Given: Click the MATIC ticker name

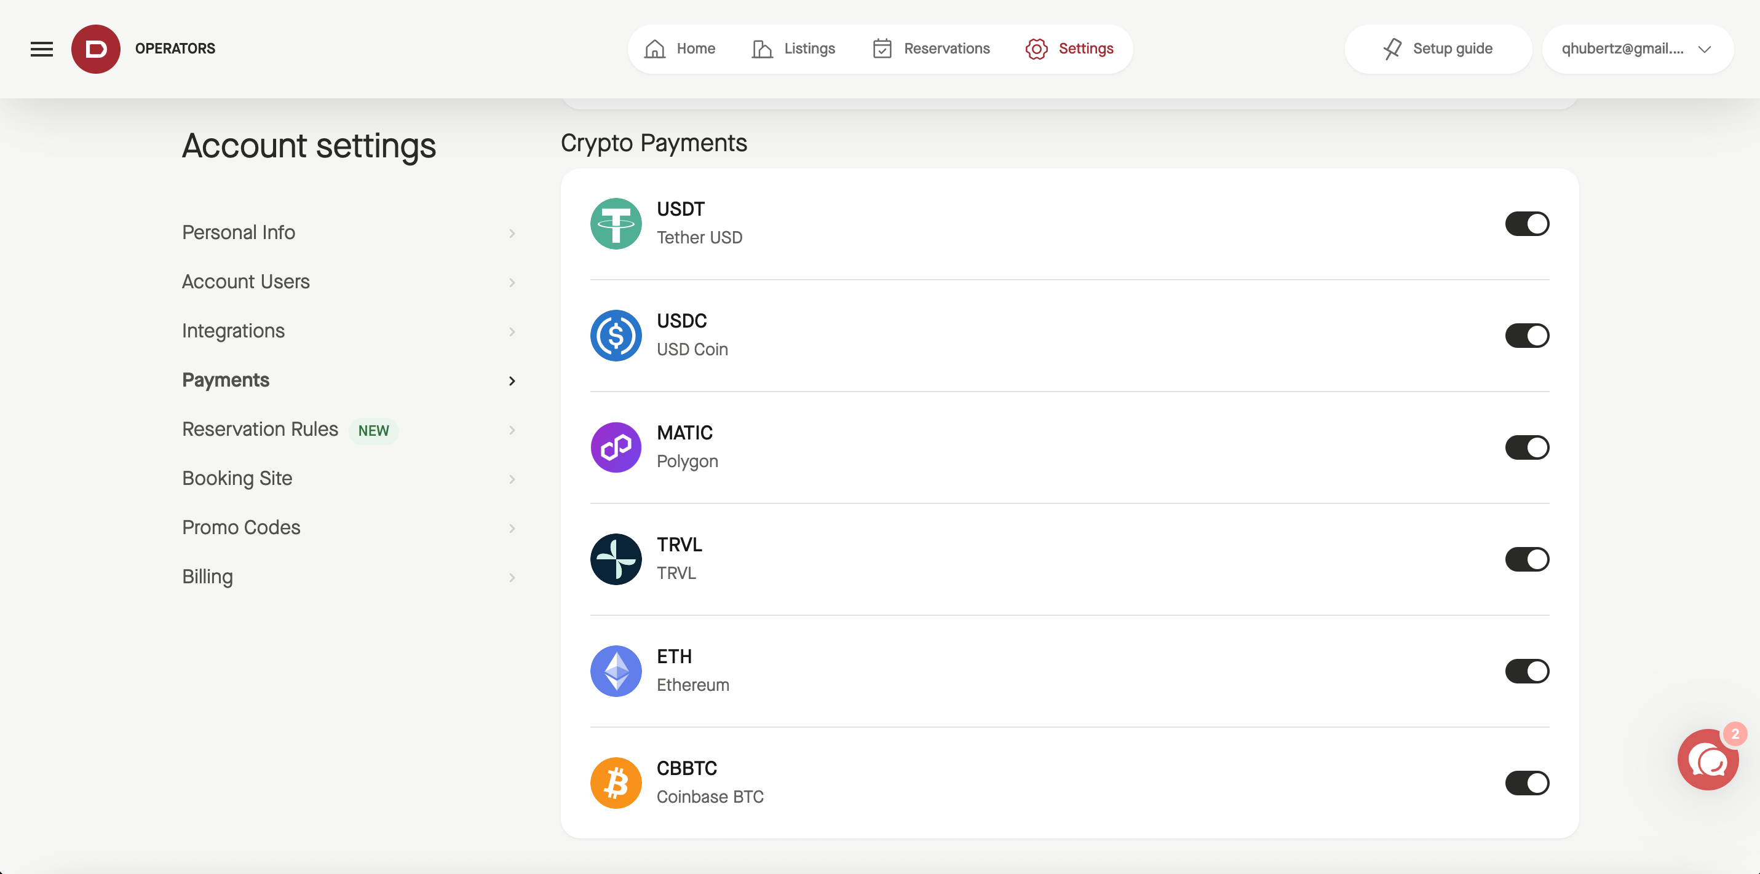Looking at the screenshot, I should [684, 433].
